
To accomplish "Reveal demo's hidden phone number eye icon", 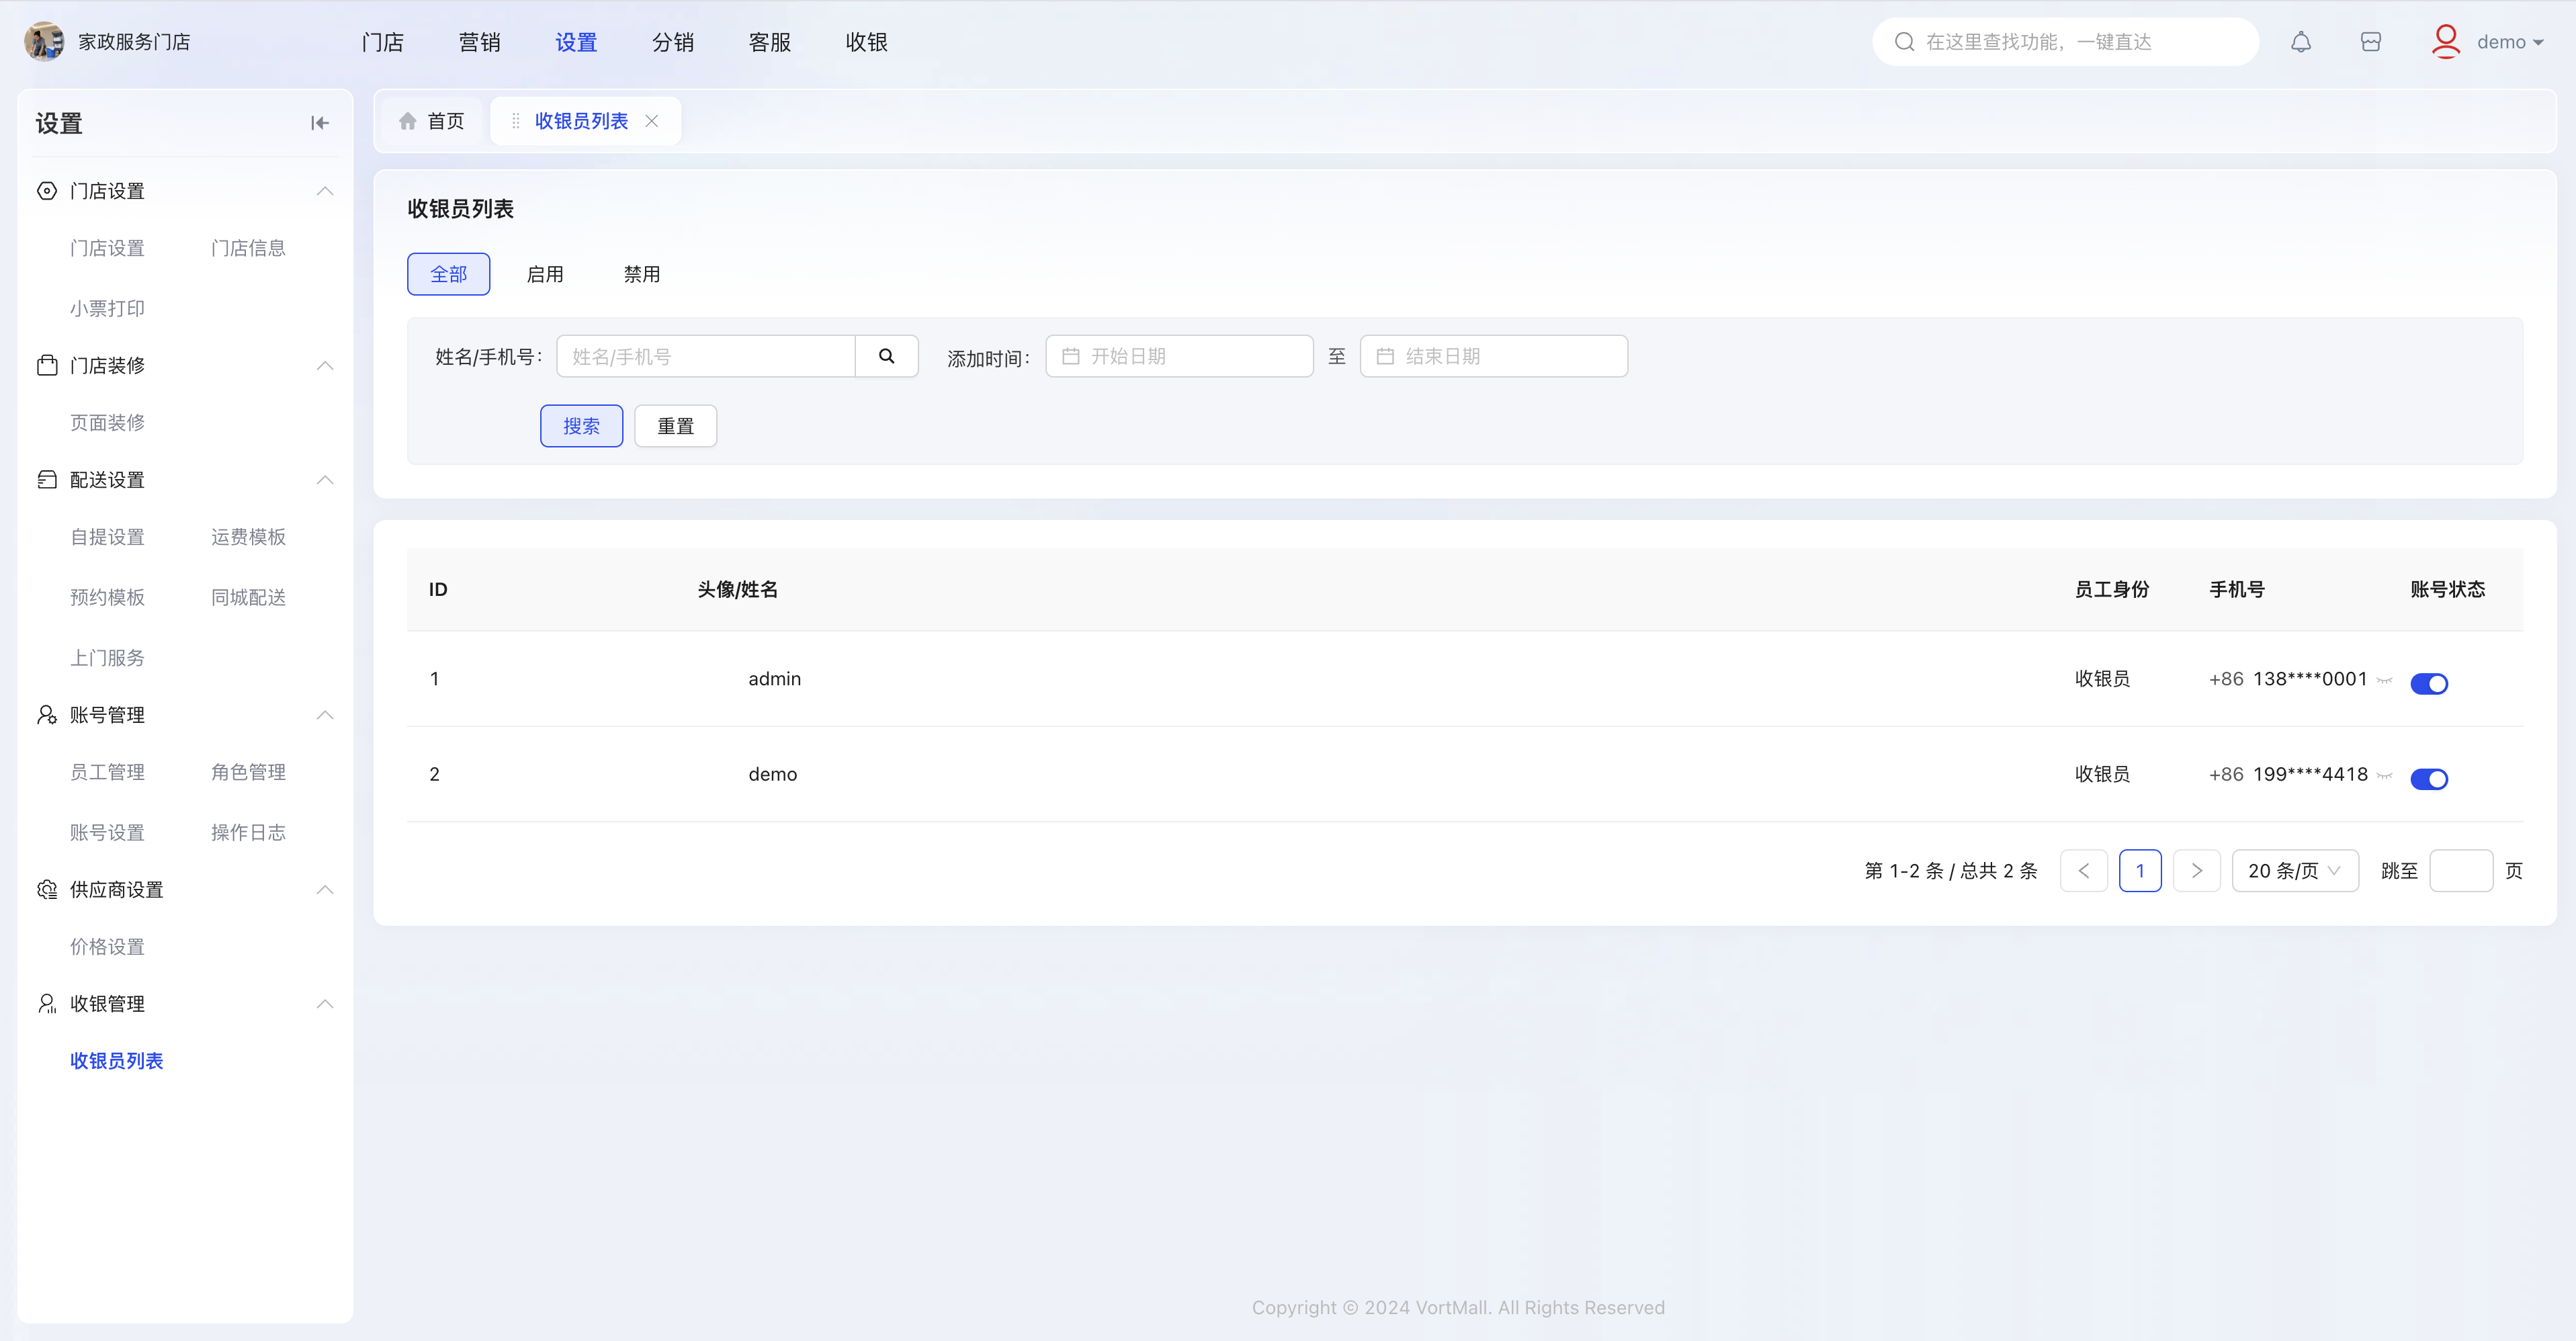I will click(2385, 776).
